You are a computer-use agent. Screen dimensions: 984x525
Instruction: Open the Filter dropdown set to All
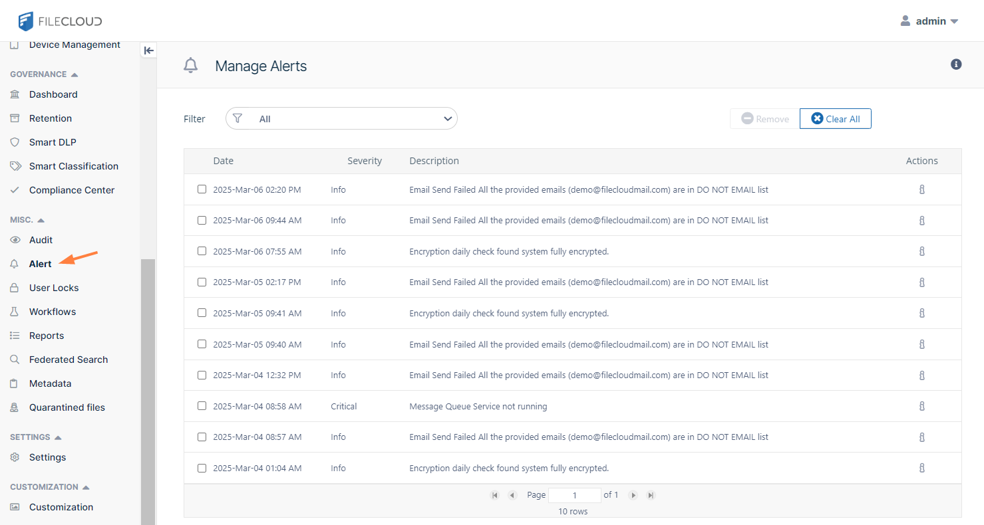point(341,119)
